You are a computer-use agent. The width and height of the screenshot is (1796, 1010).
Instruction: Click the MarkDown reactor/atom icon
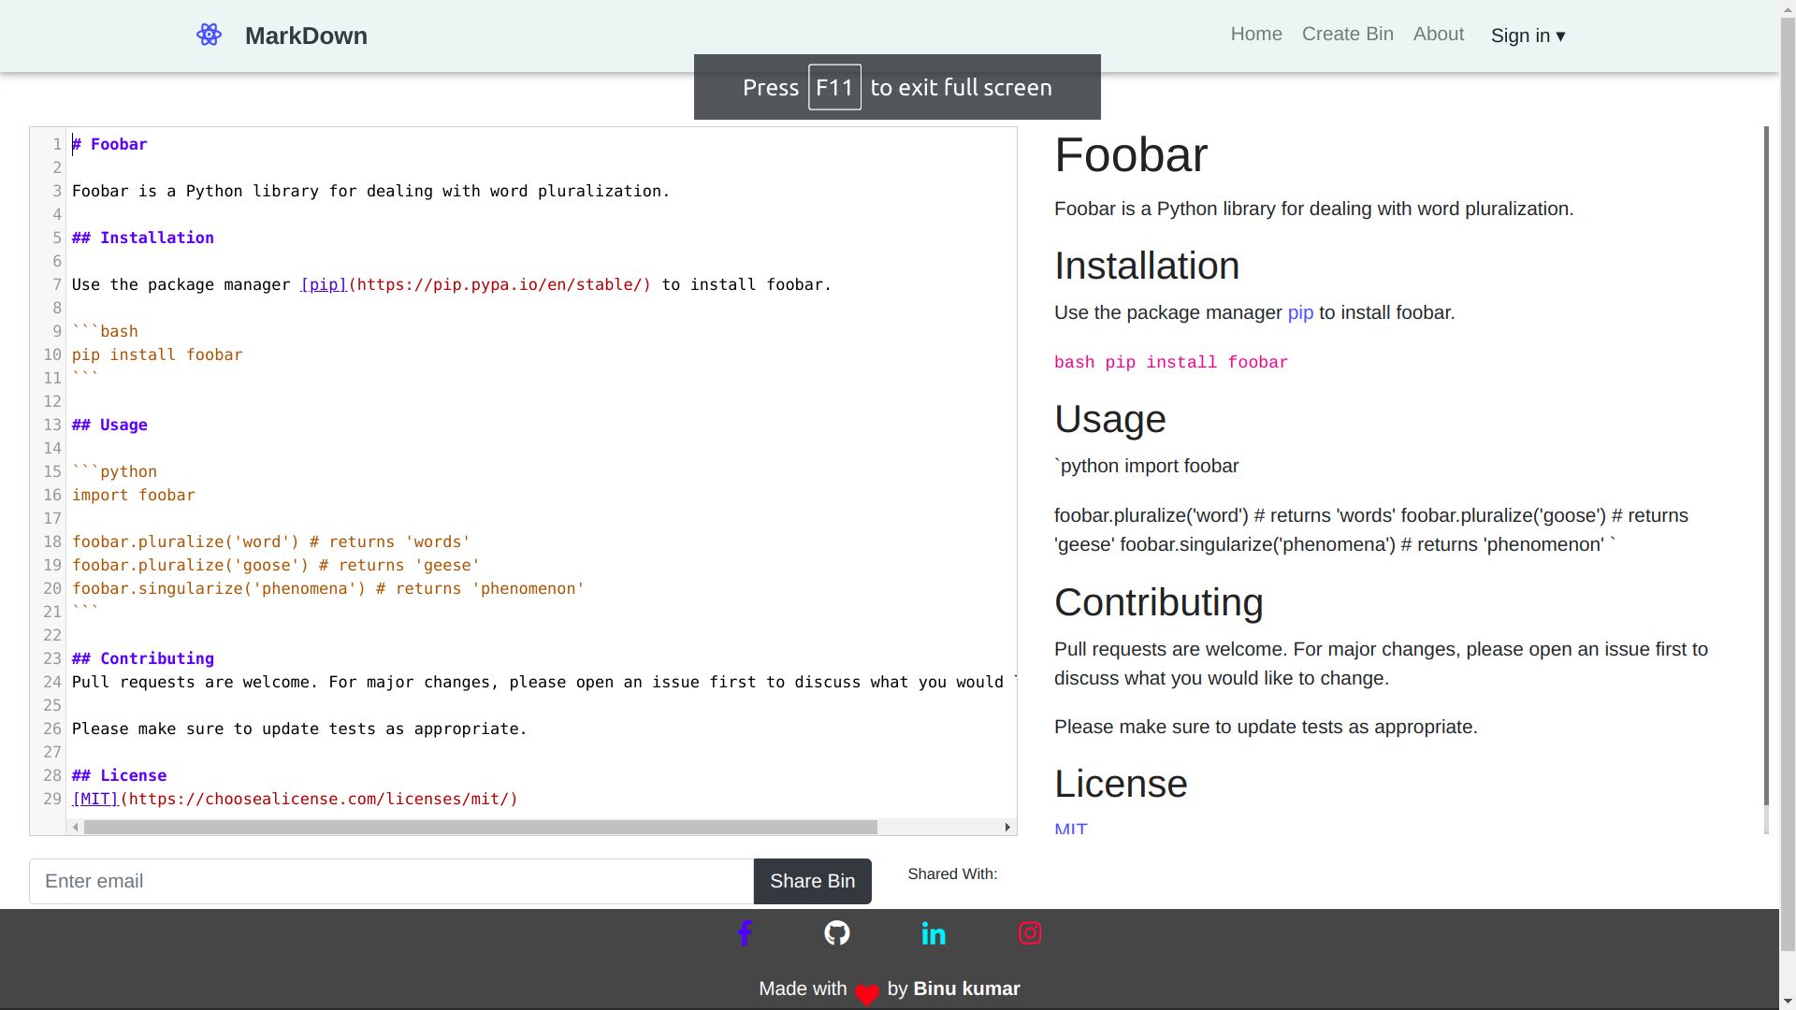pos(210,34)
